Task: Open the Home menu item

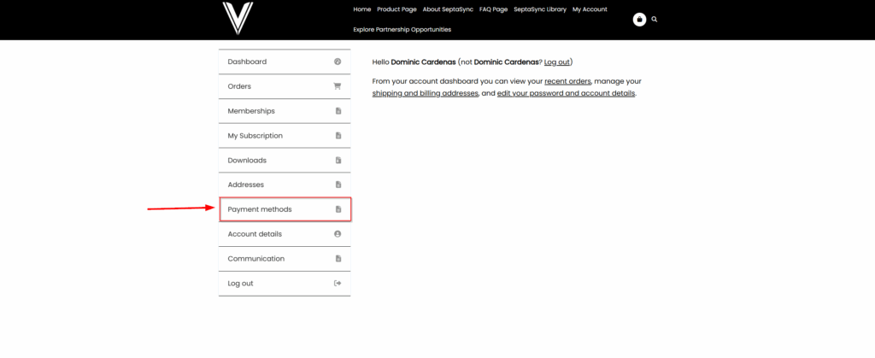Action: (x=361, y=9)
